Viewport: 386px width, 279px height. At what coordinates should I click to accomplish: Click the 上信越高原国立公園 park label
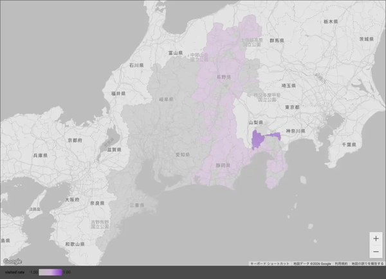point(252,42)
